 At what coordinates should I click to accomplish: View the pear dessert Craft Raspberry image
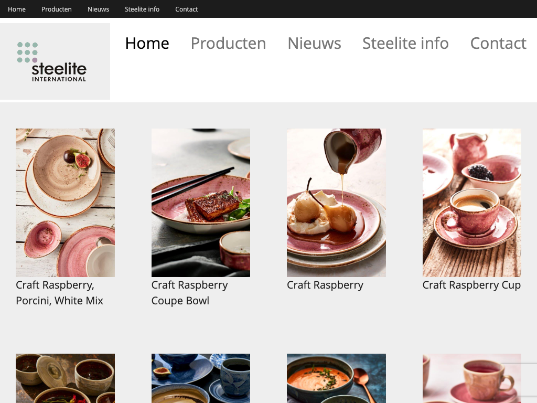pos(336,203)
